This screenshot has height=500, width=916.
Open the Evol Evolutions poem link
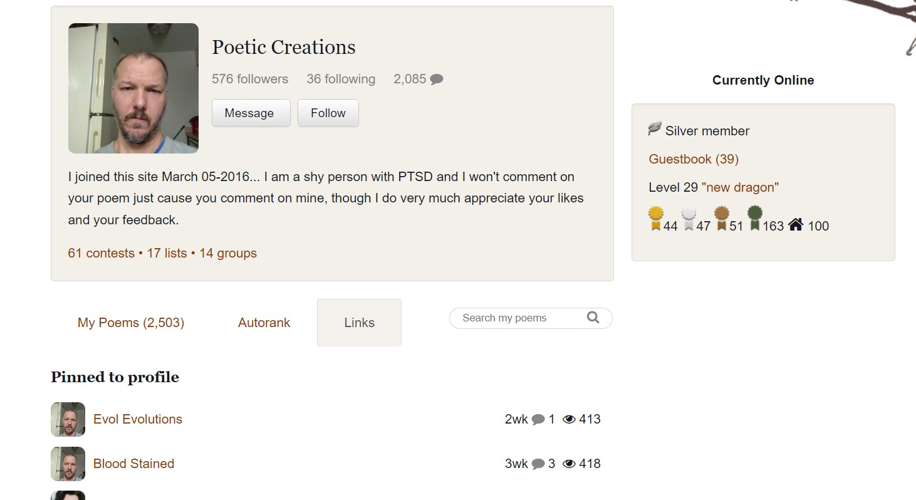(x=138, y=419)
